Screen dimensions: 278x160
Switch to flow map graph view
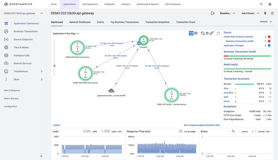click(191, 33)
